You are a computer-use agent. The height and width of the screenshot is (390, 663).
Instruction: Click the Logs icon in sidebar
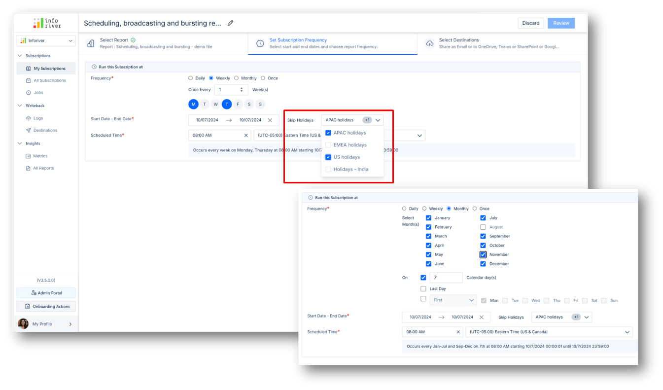point(28,118)
